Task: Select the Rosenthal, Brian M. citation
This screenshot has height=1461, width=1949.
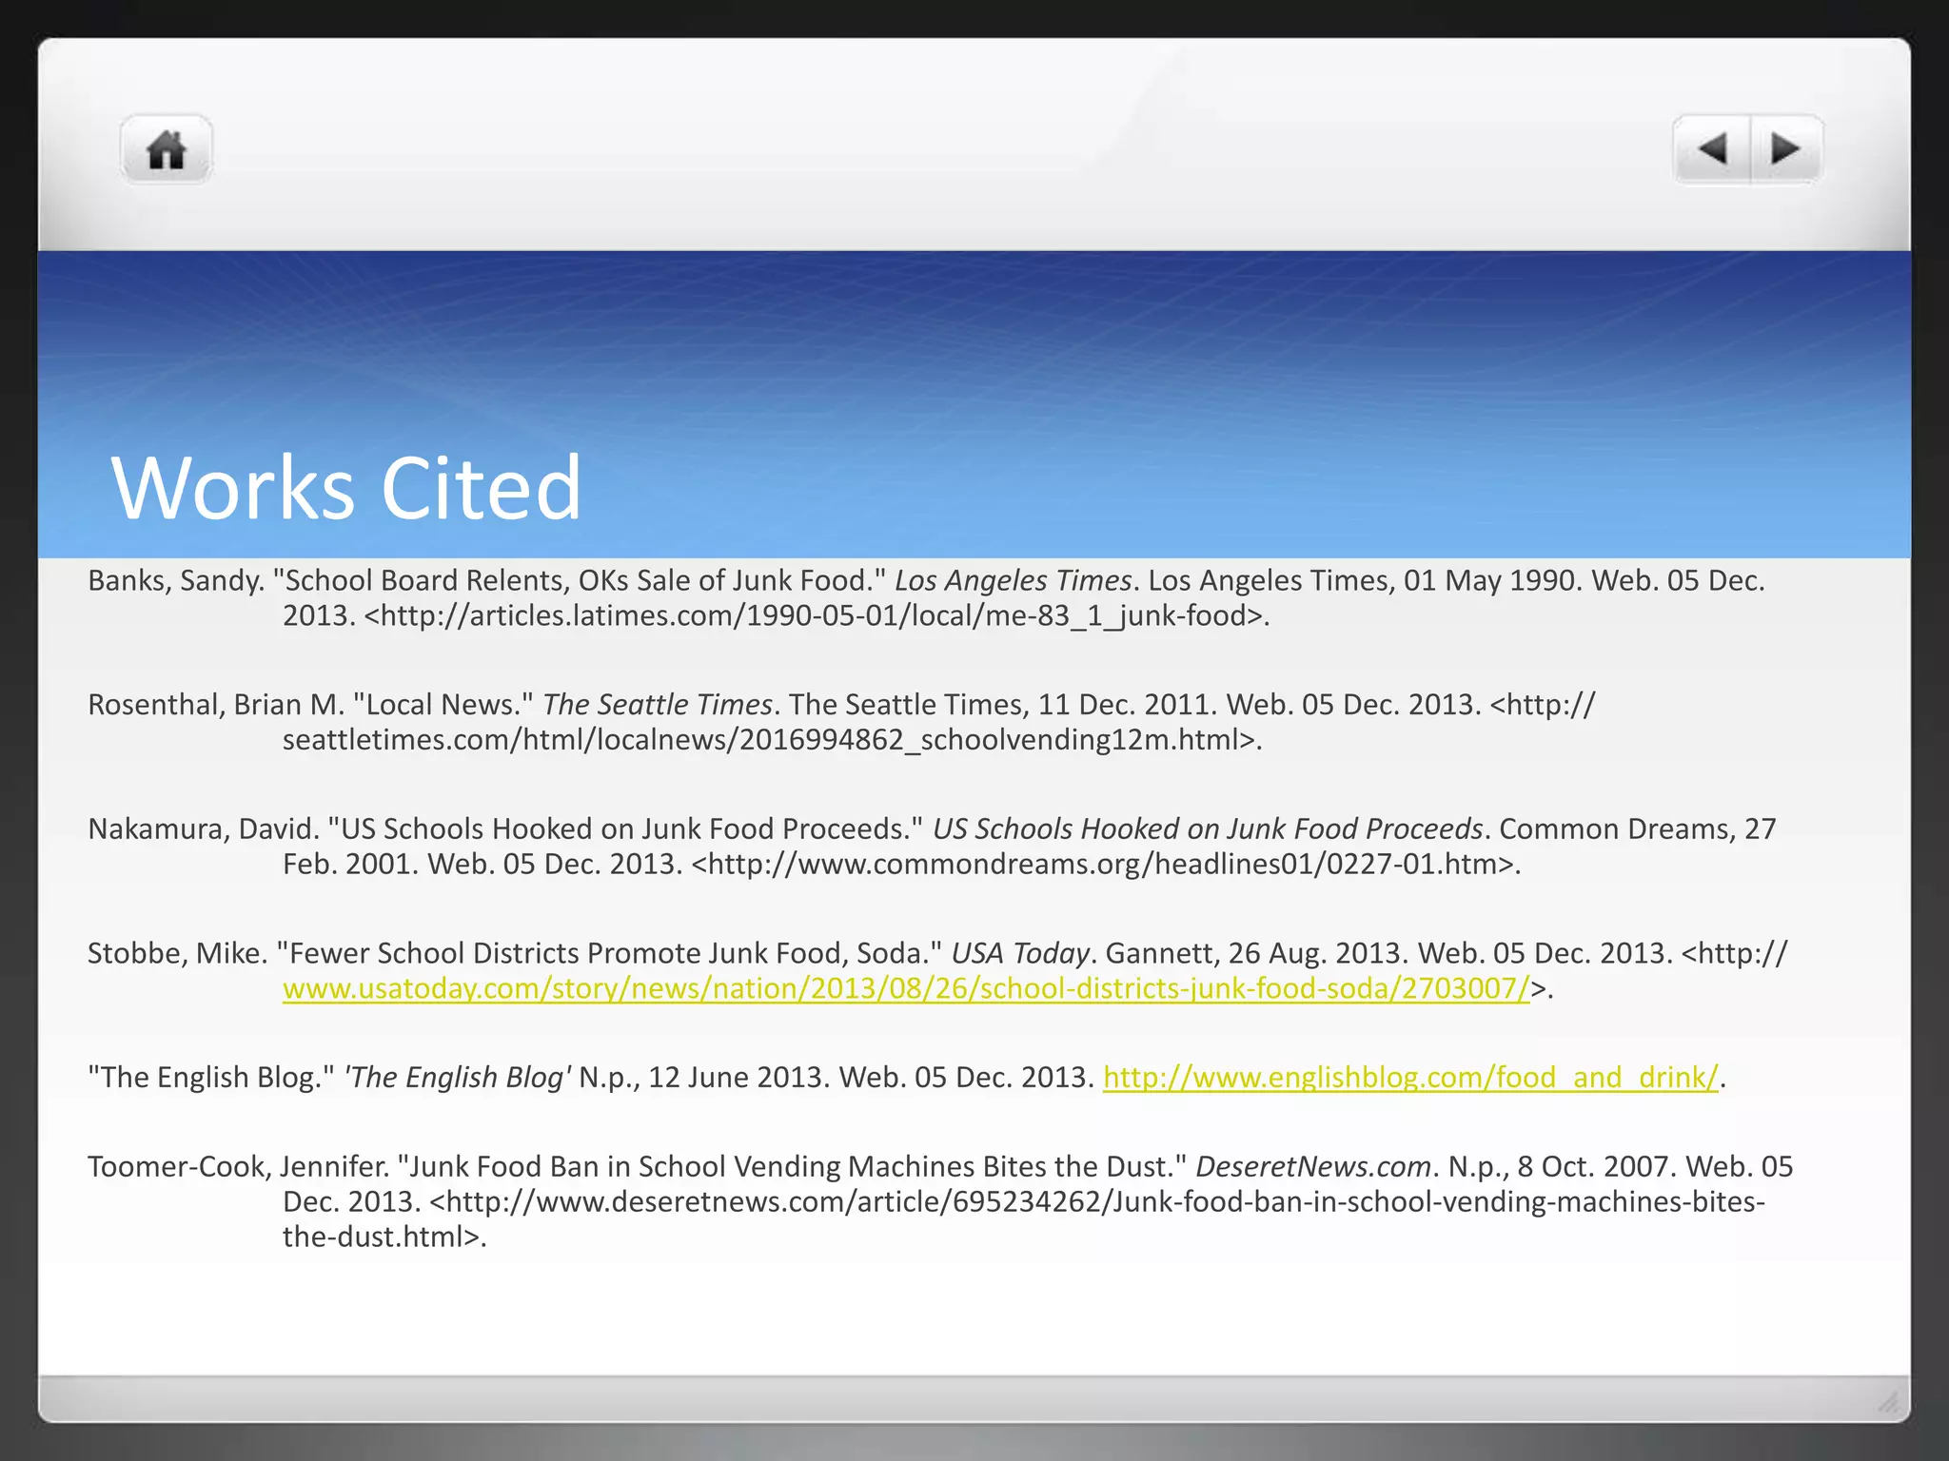Action: (x=841, y=722)
